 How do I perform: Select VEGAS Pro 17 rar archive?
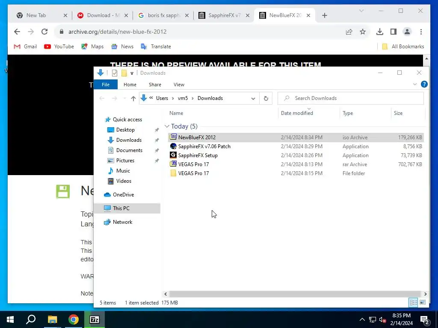click(296, 164)
